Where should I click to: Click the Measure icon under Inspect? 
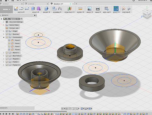(x=80, y=9)
